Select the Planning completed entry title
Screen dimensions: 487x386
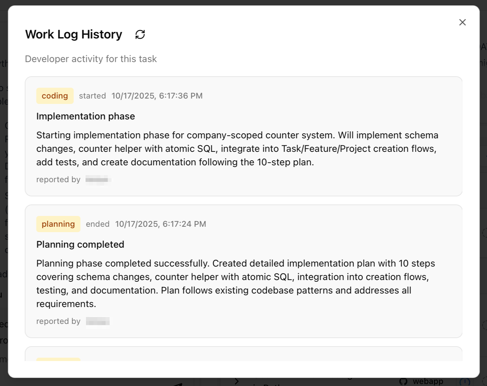pos(80,245)
